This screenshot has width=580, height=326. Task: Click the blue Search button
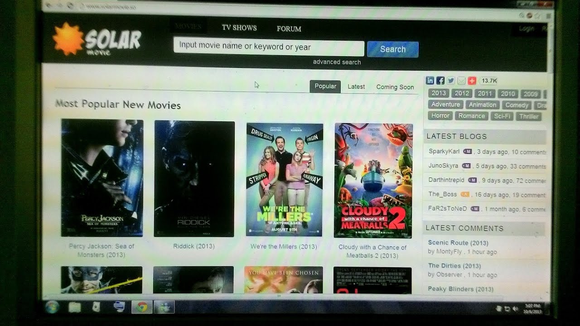(393, 49)
